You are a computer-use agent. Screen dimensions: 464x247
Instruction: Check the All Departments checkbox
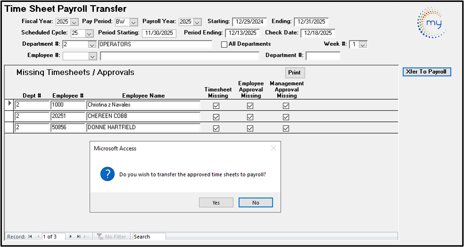[224, 44]
